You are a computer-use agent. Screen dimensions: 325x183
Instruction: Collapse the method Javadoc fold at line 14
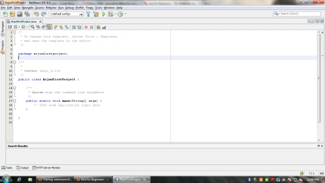click(14, 88)
